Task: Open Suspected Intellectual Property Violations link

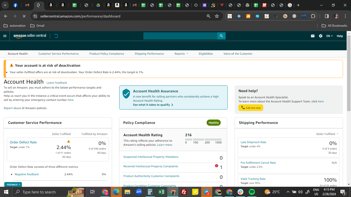Action: 151,157
